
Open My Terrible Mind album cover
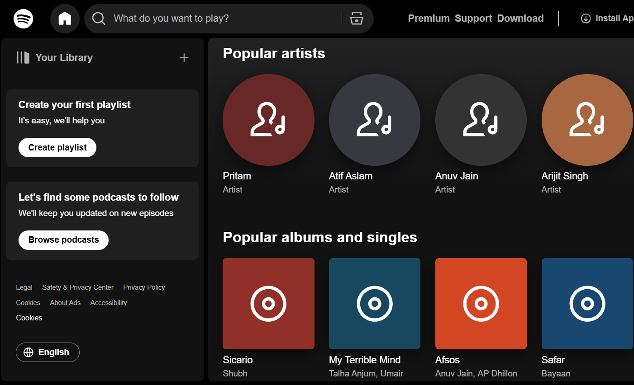click(375, 304)
